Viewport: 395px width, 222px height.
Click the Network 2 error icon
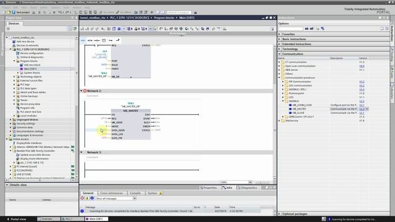85,91
